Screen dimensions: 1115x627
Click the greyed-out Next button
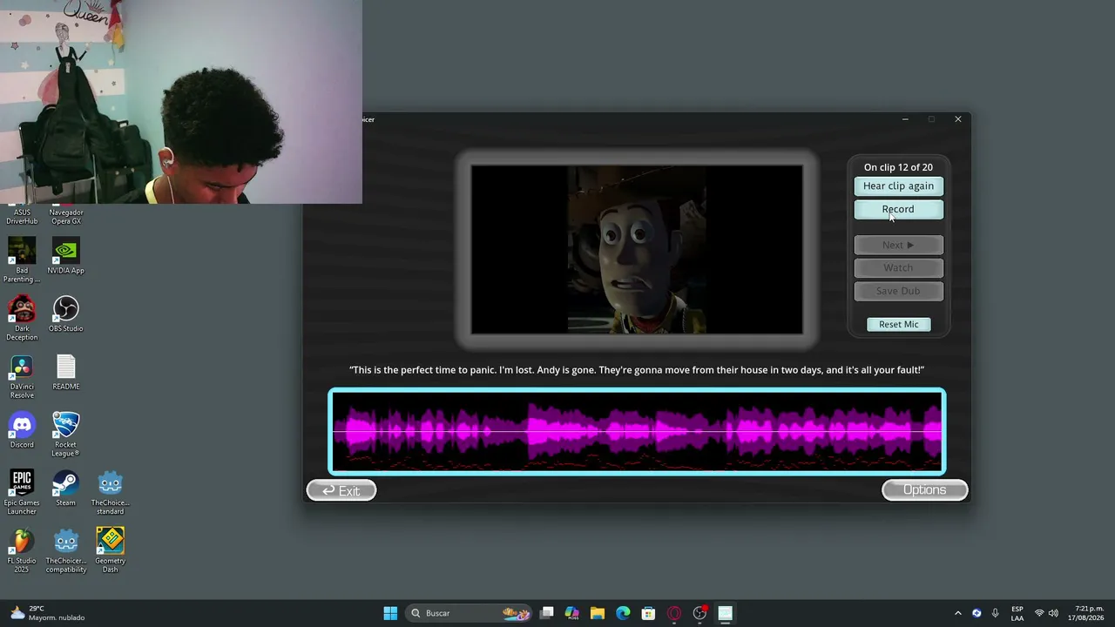point(898,245)
